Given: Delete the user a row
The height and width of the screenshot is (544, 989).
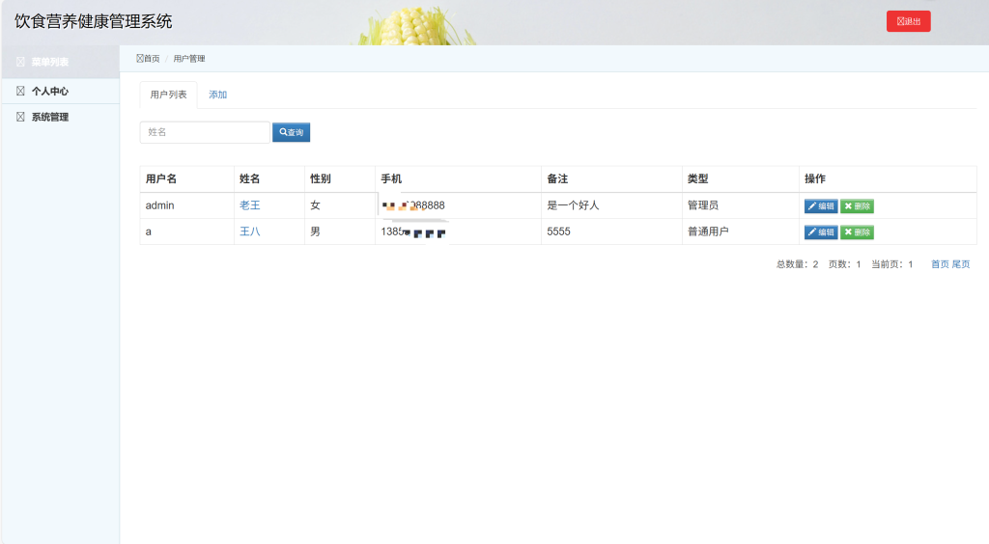Looking at the screenshot, I should 857,232.
